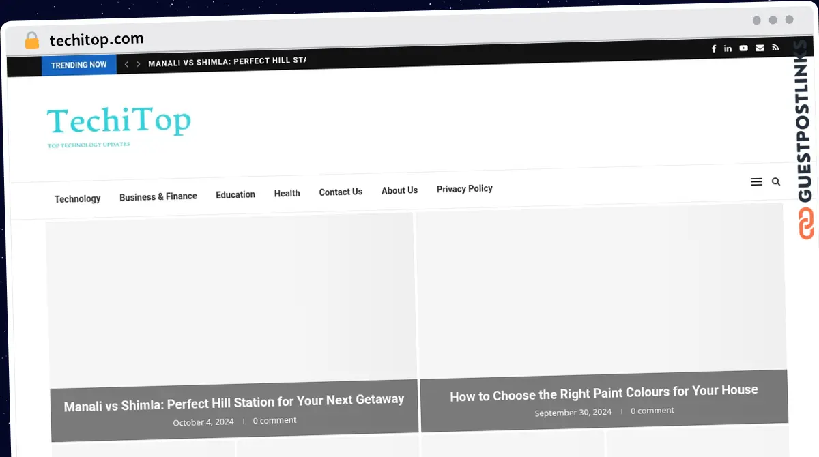Show previous trending headline
Viewport: 819px width, 457px height.
click(x=126, y=64)
